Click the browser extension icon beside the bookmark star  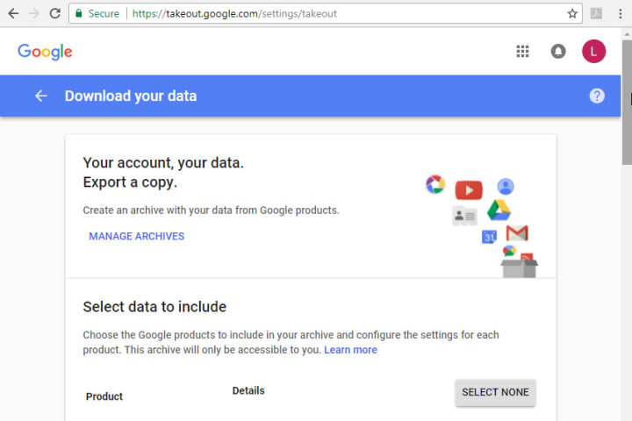tap(596, 13)
